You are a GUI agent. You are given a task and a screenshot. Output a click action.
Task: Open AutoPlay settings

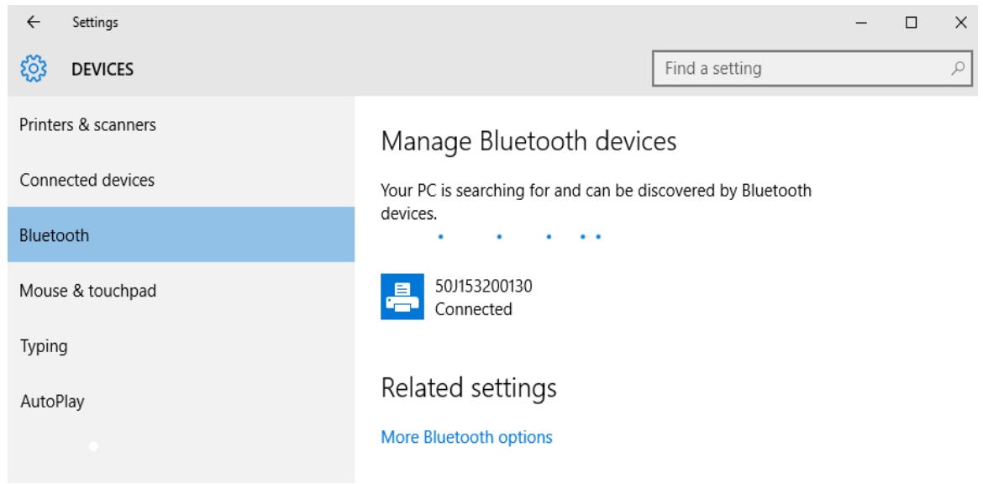click(x=181, y=402)
